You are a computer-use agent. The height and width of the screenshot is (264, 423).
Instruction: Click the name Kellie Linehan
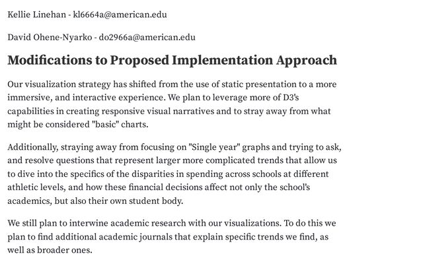36,14
